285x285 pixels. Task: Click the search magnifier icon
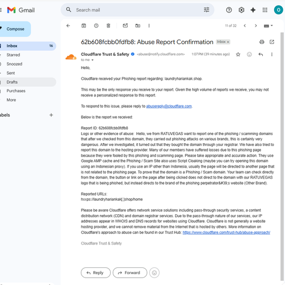coord(68,10)
